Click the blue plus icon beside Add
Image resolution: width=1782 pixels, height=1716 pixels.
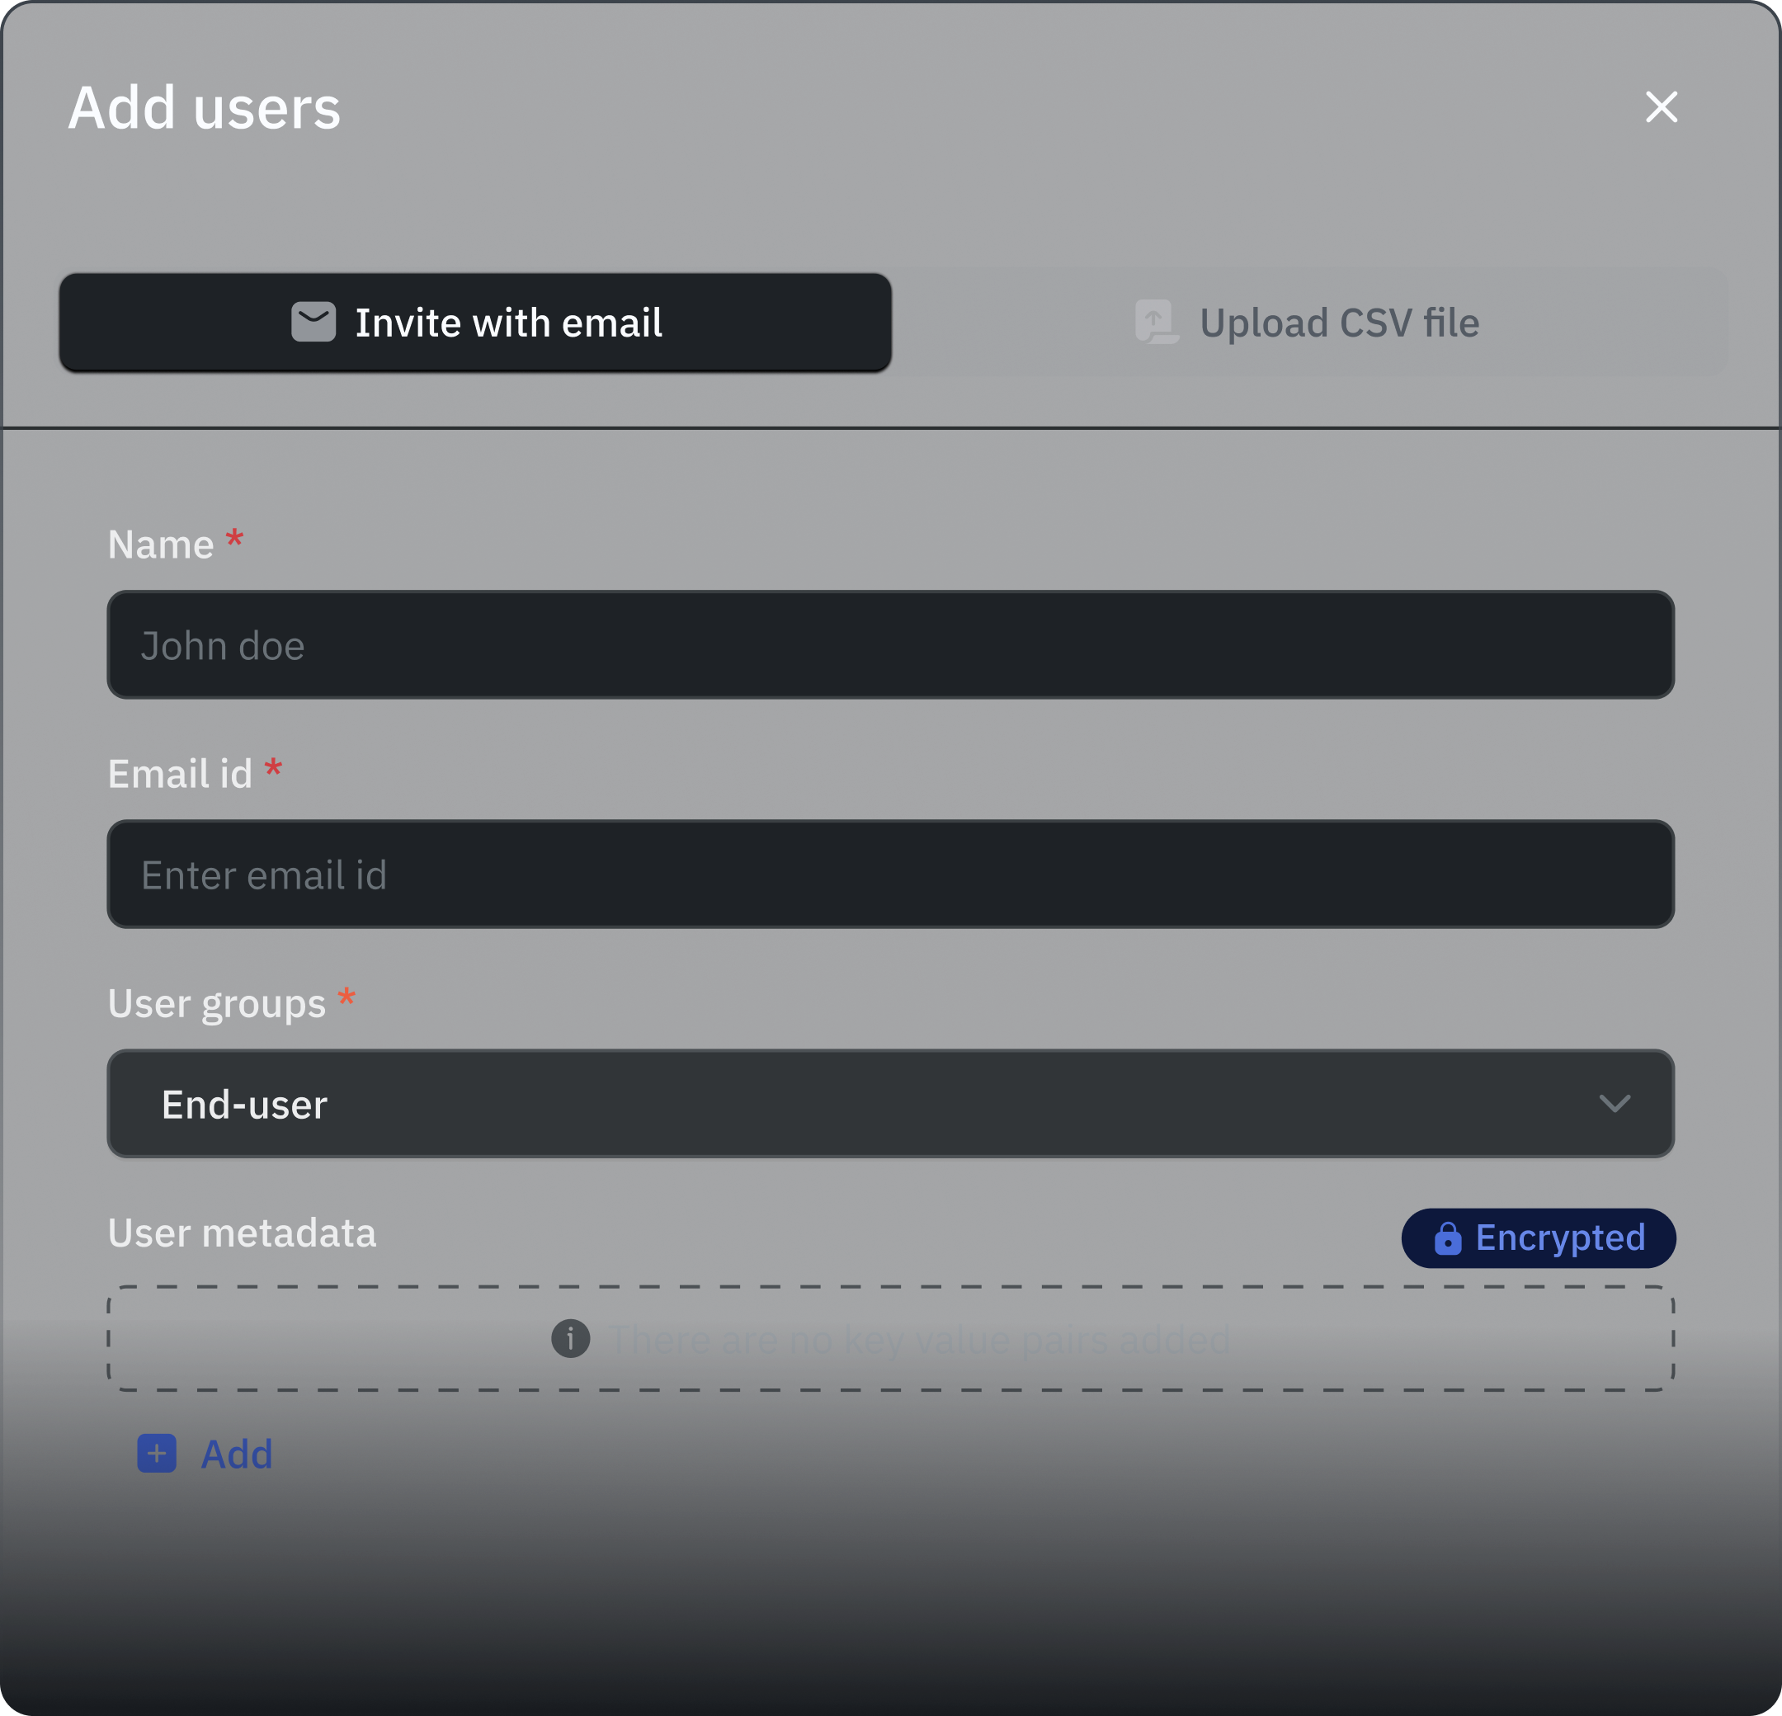pos(157,1453)
